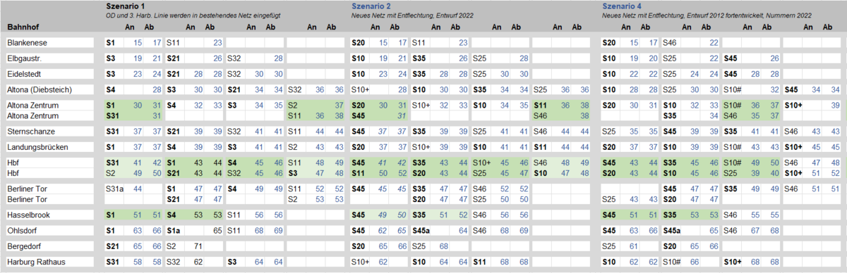The height and width of the screenshot is (273, 847).
Task: Select the first Altona Zentrum row label
Action: pyautogui.click(x=32, y=105)
